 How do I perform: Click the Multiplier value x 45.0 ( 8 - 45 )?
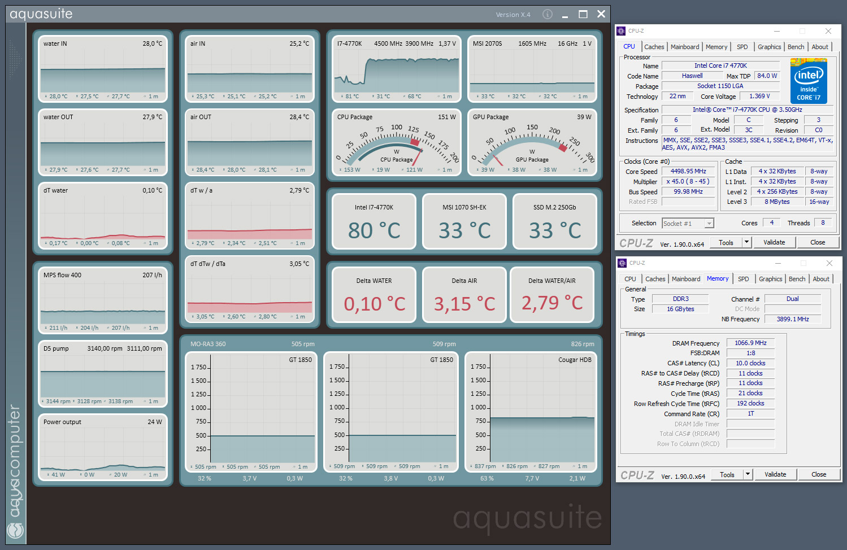[688, 182]
